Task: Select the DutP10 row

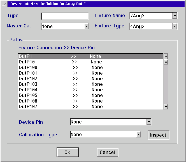Action: point(91,62)
